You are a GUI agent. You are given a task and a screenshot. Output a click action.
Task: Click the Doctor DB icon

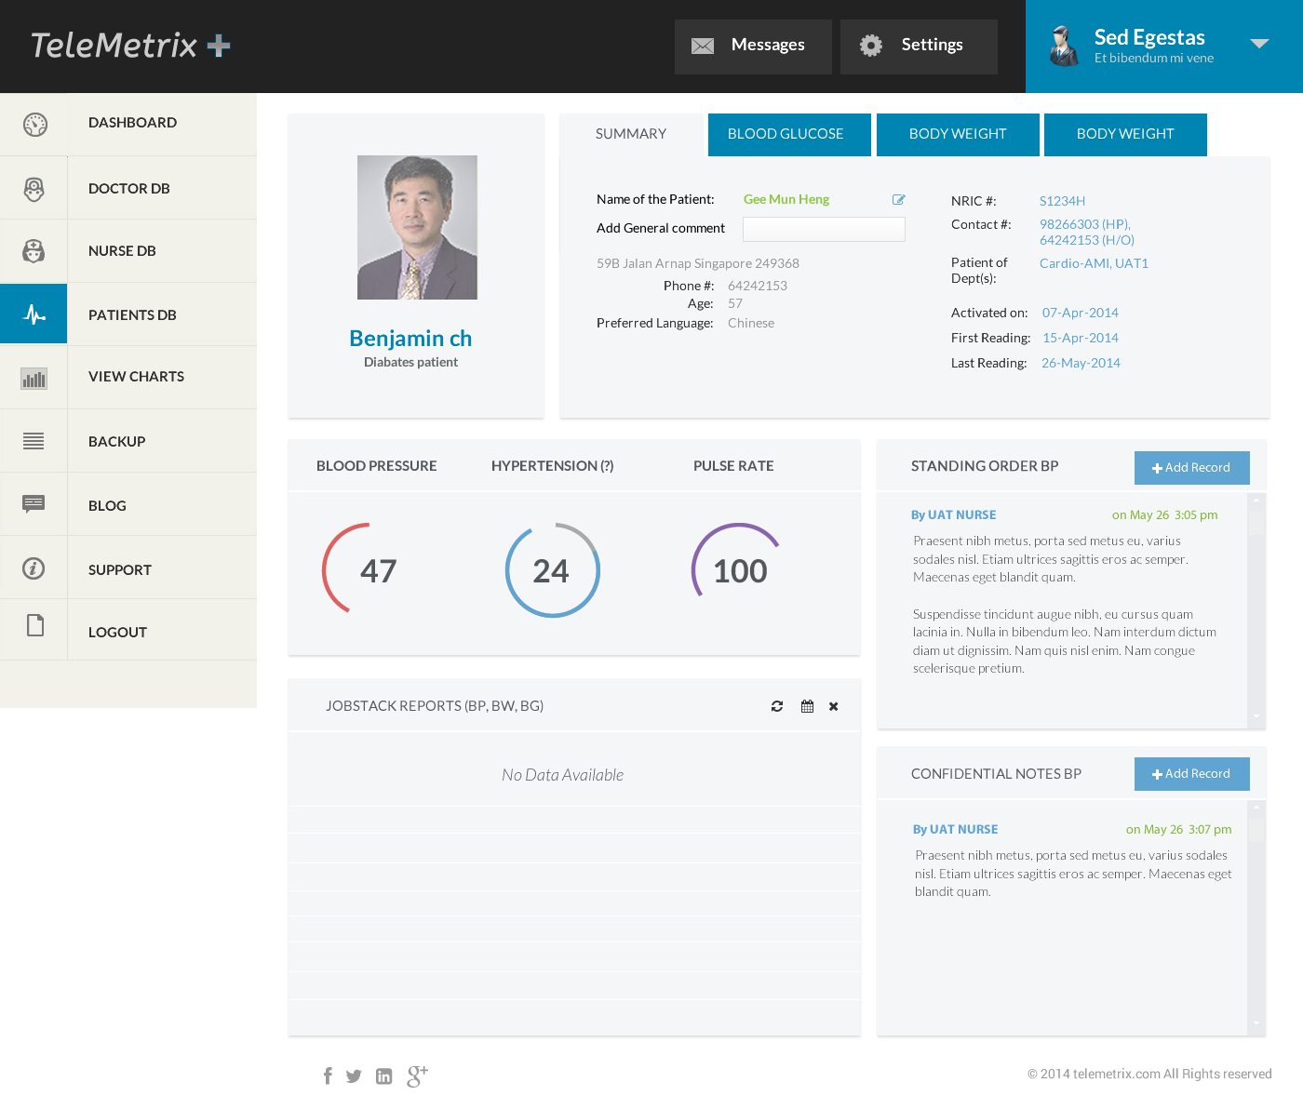point(34,189)
